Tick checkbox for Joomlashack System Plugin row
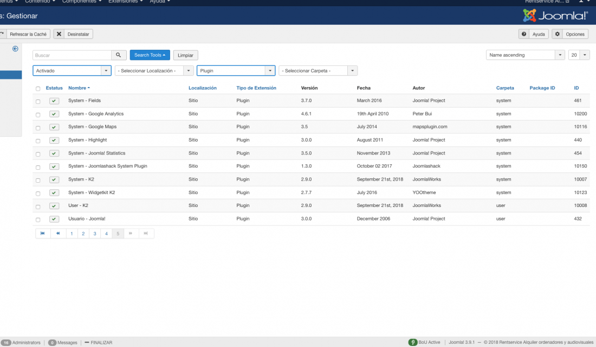This screenshot has height=347, width=596. 38,167
